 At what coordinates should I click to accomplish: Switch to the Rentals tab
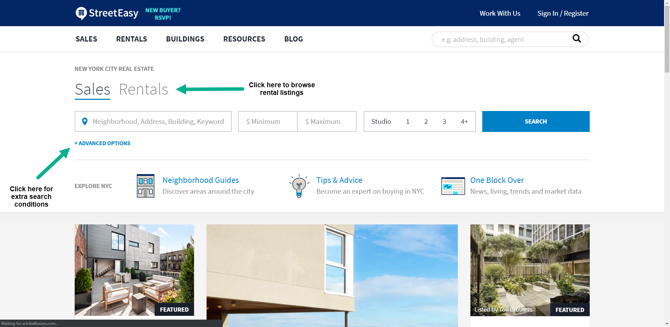coord(143,89)
